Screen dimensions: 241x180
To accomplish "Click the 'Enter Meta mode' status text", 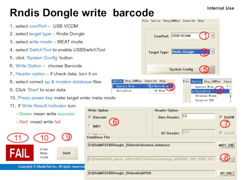I will pyautogui.click(x=44, y=153).
